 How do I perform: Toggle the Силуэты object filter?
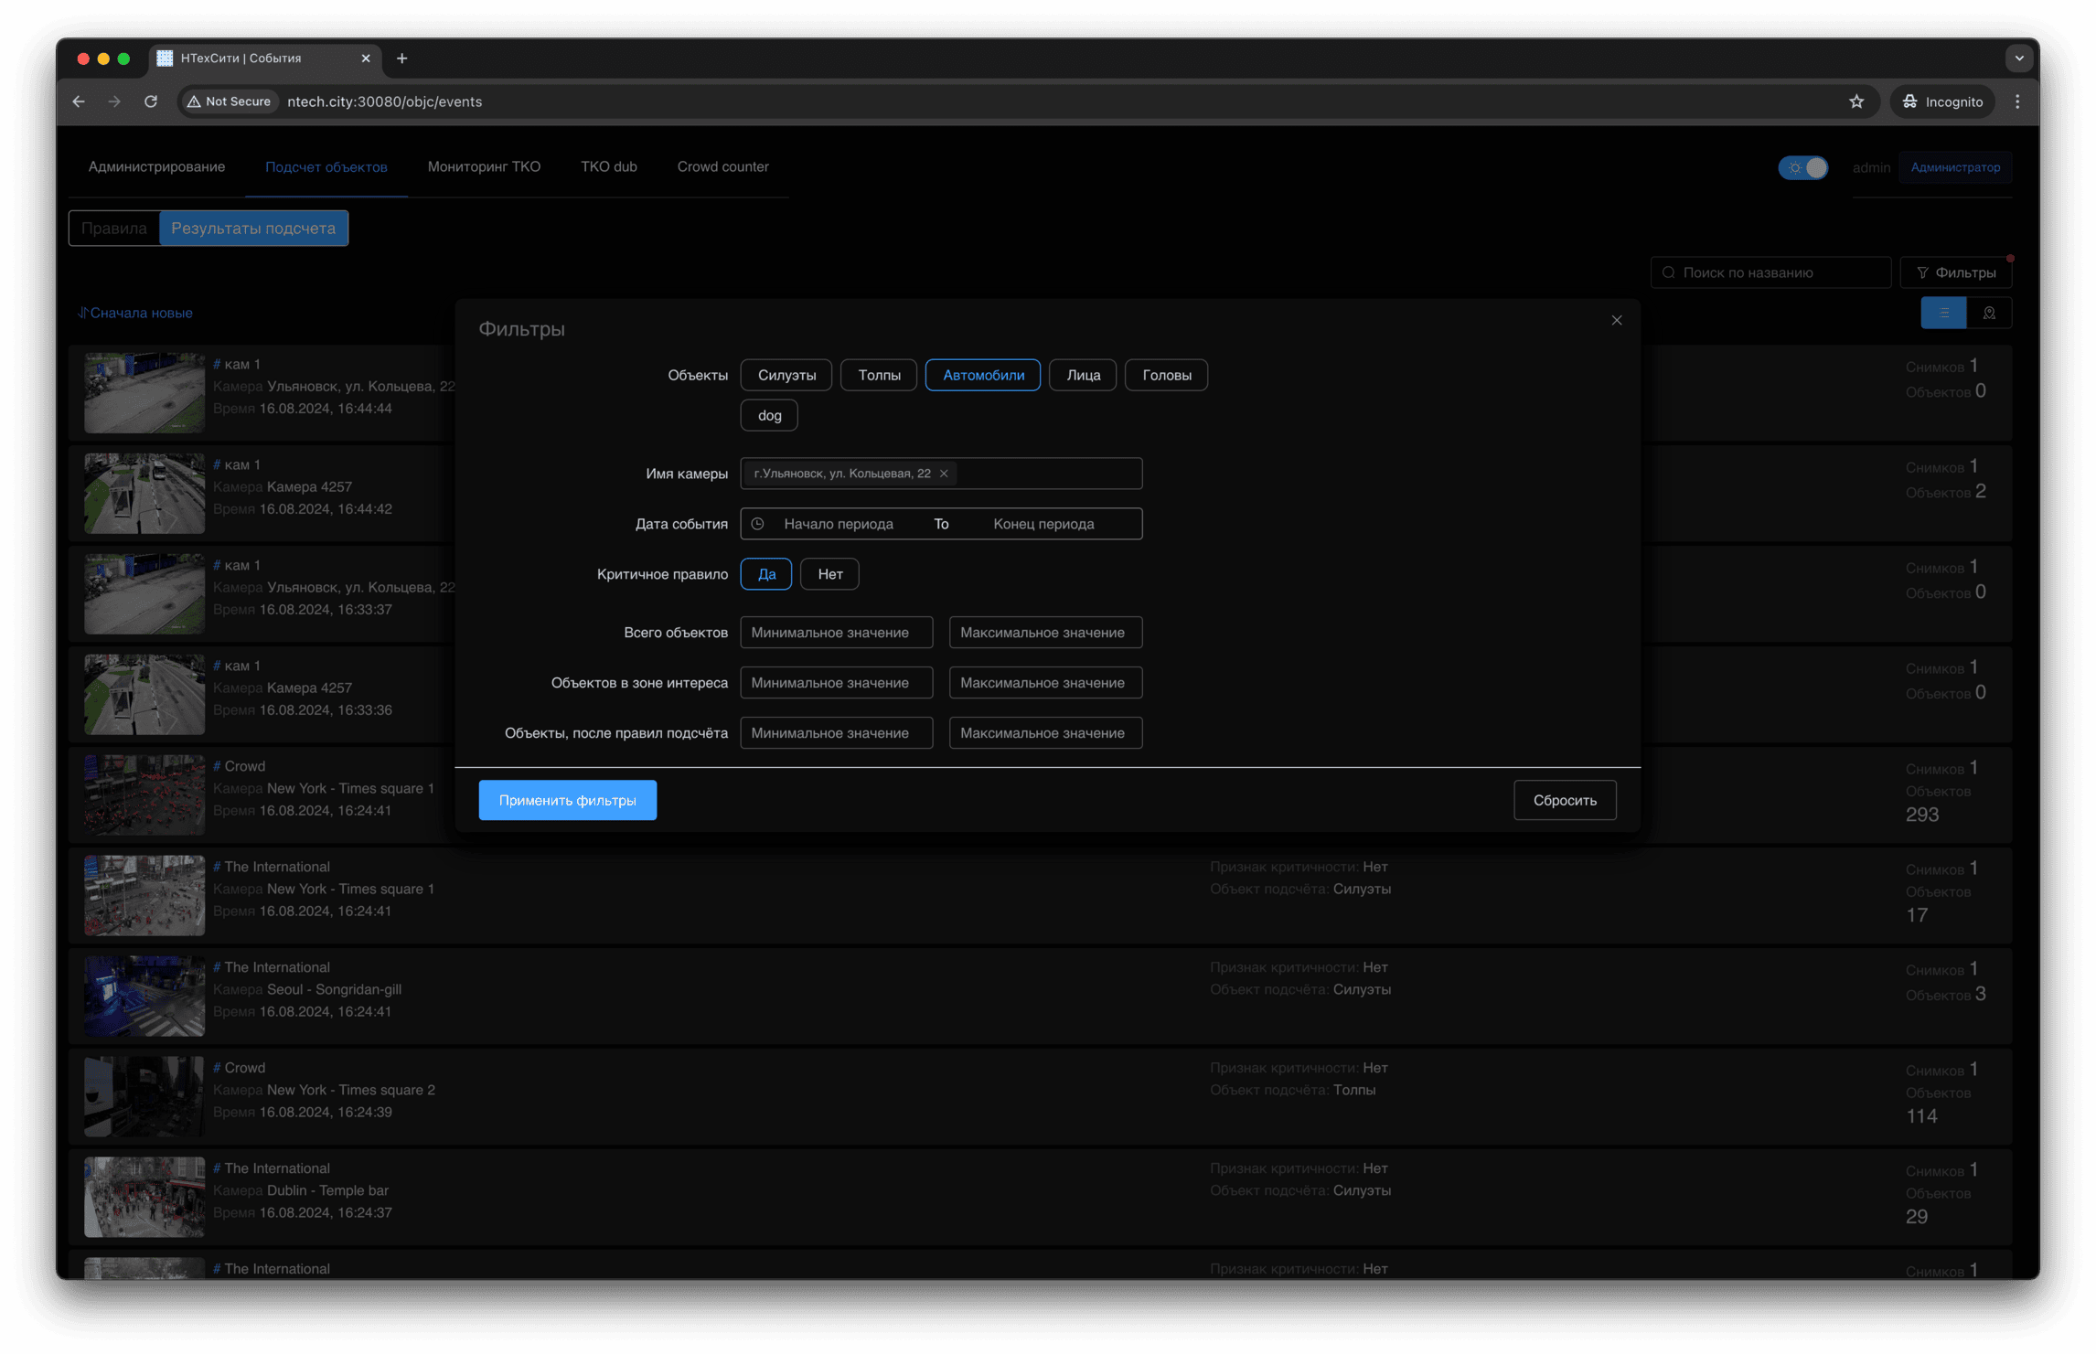(x=786, y=375)
